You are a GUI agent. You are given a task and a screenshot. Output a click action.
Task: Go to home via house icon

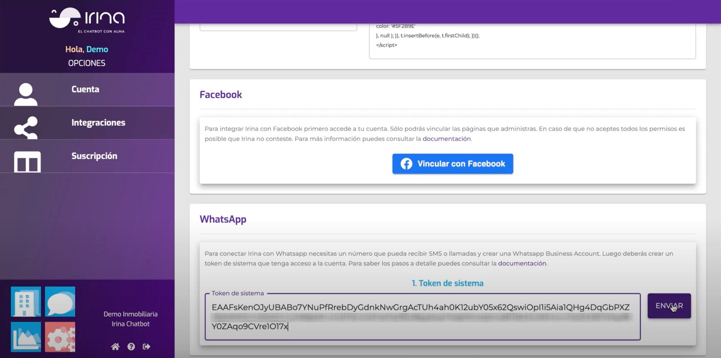(x=115, y=346)
